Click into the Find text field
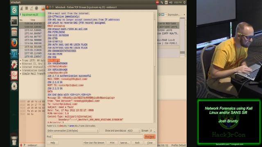The image size is (262, 147). pos(97,137)
